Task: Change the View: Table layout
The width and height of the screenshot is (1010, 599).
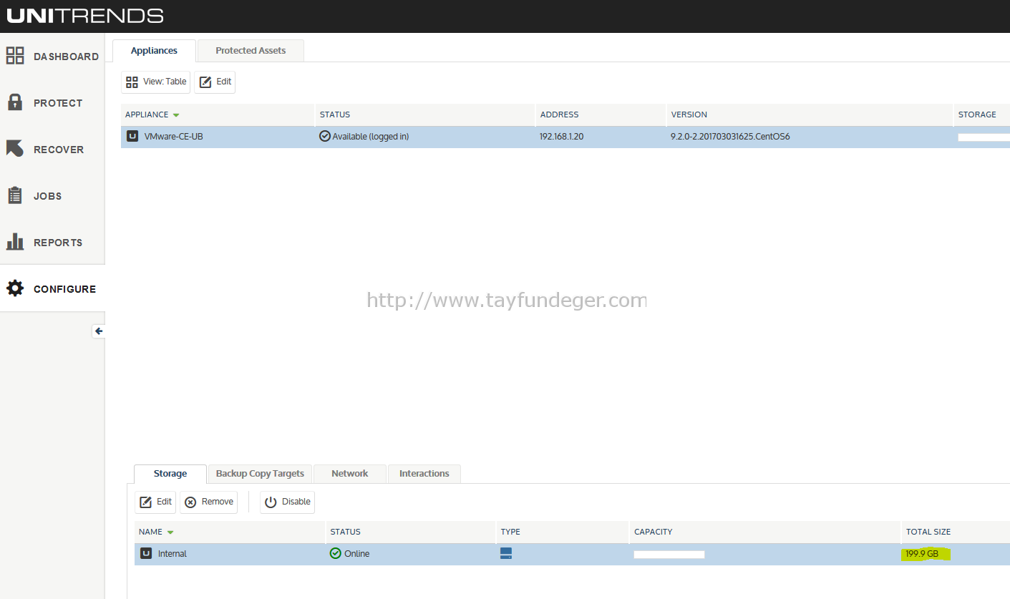Action: tap(156, 82)
